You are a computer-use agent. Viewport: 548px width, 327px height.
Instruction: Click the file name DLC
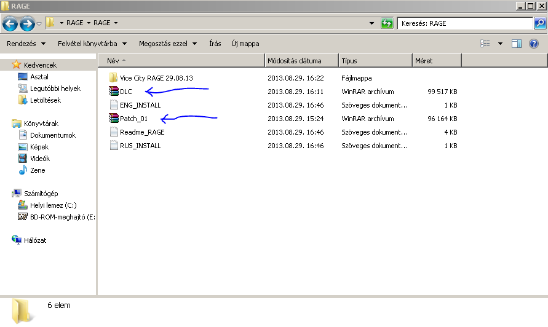(x=126, y=92)
